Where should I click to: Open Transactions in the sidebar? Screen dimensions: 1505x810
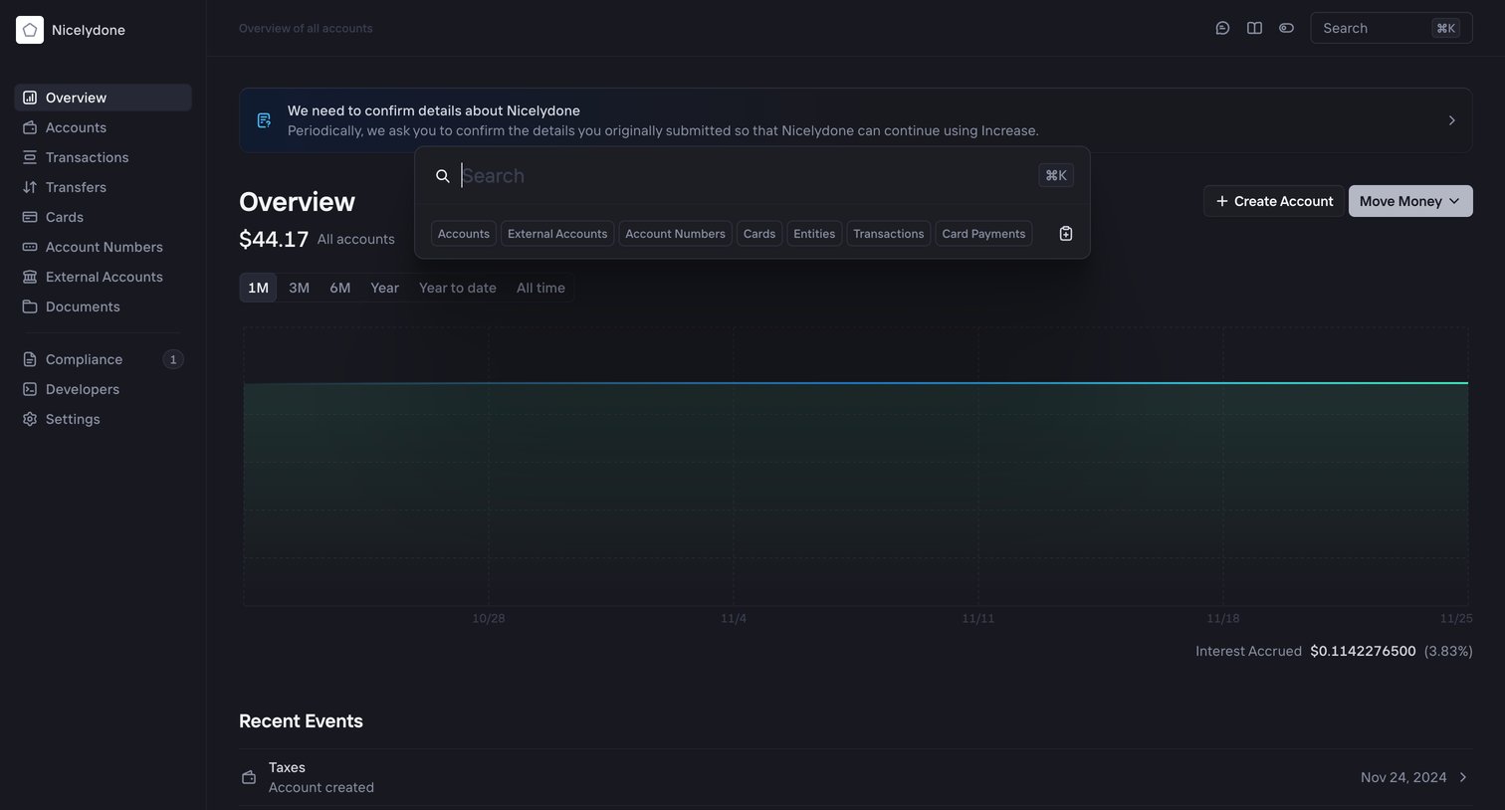104,157
